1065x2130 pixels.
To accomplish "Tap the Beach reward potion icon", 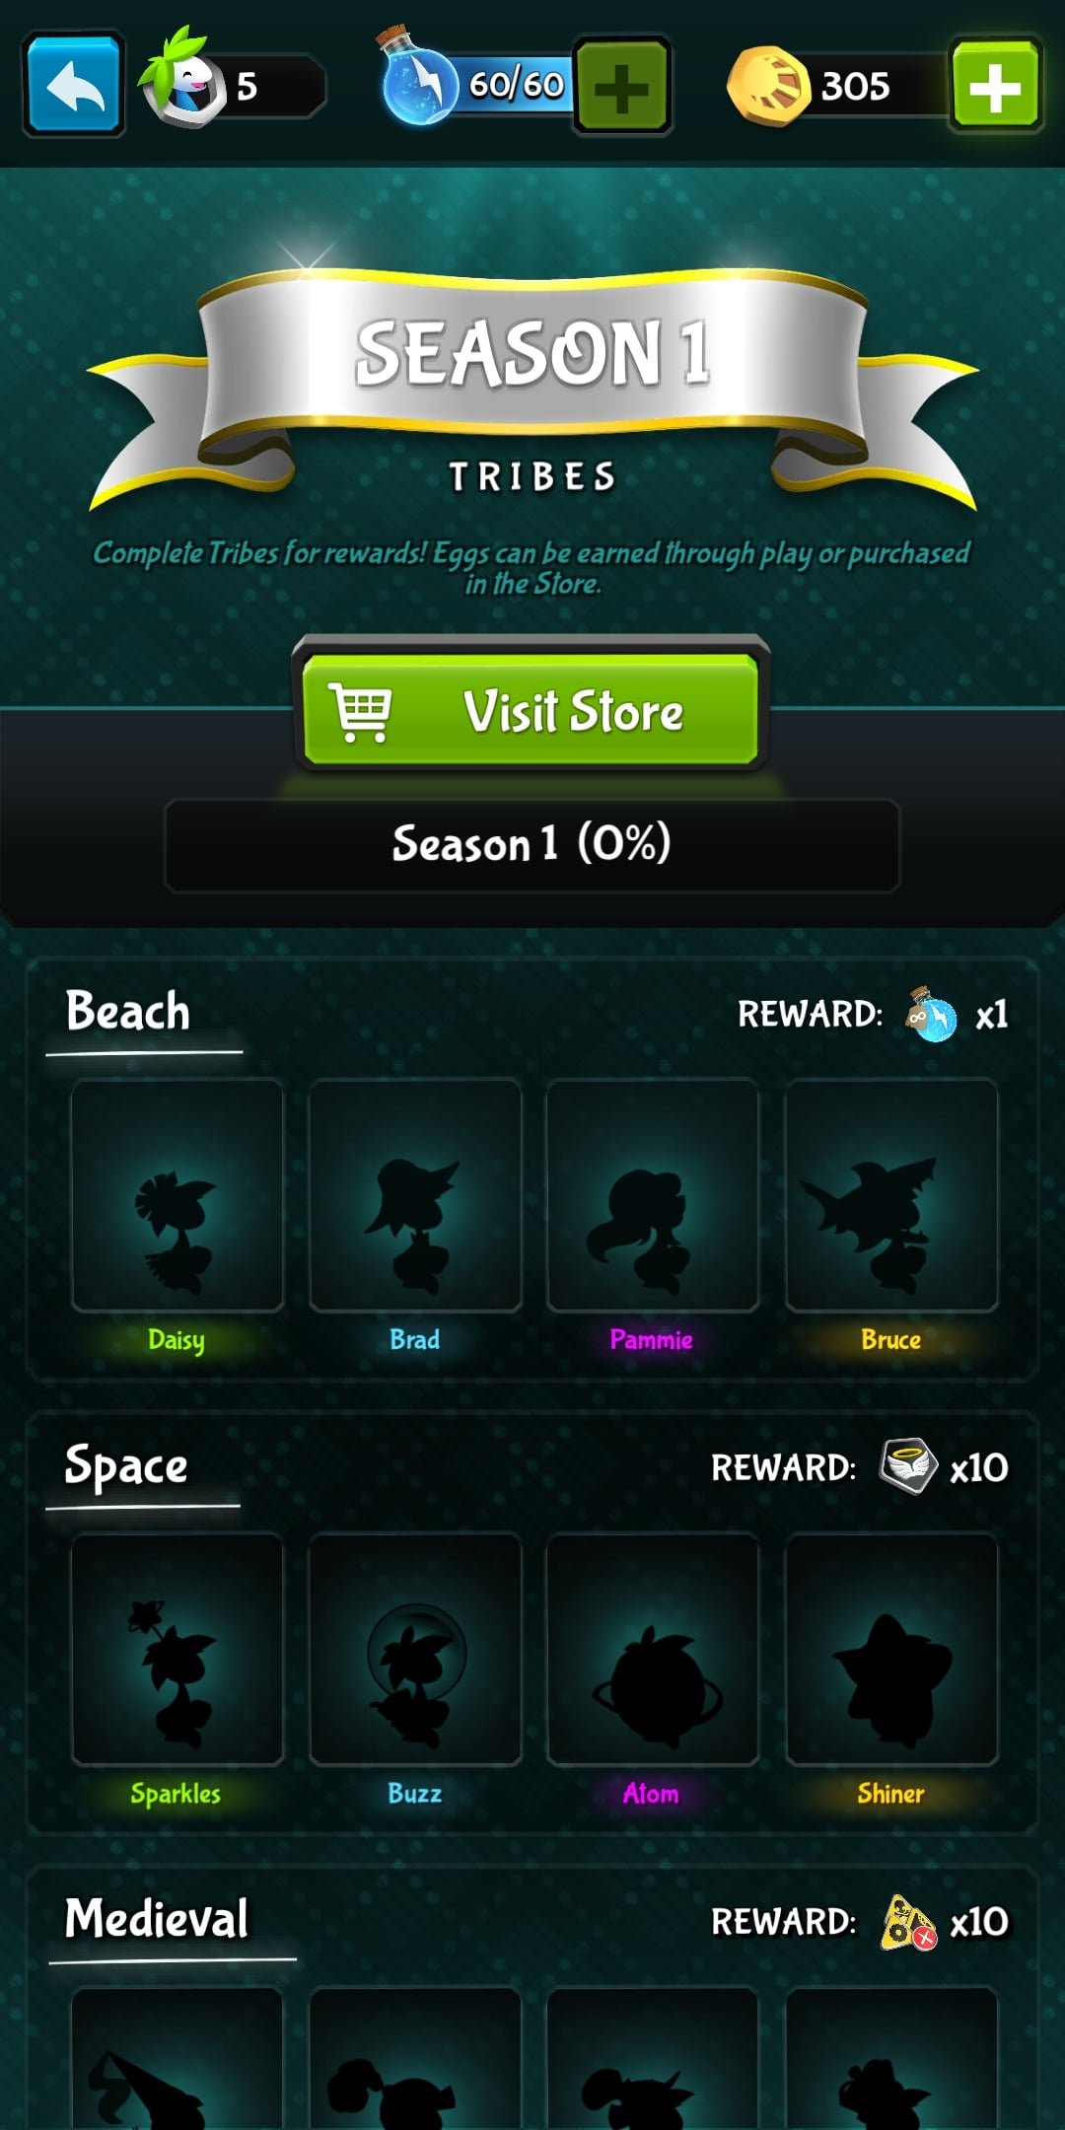I will click(932, 1014).
